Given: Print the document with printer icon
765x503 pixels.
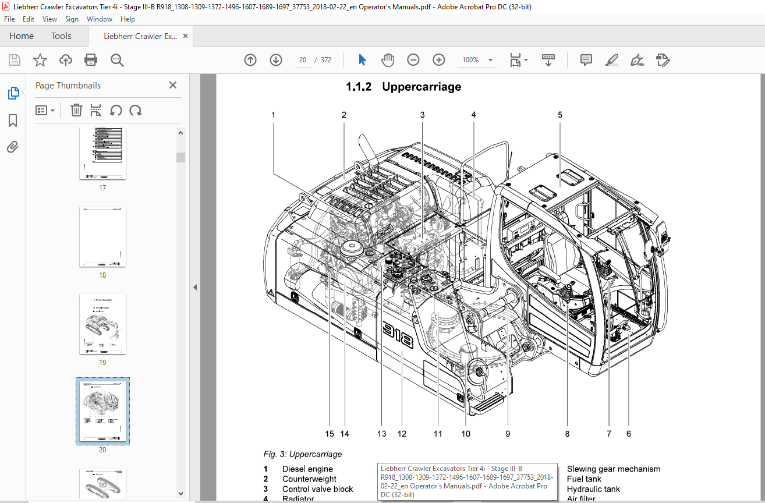Looking at the screenshot, I should pos(91,60).
